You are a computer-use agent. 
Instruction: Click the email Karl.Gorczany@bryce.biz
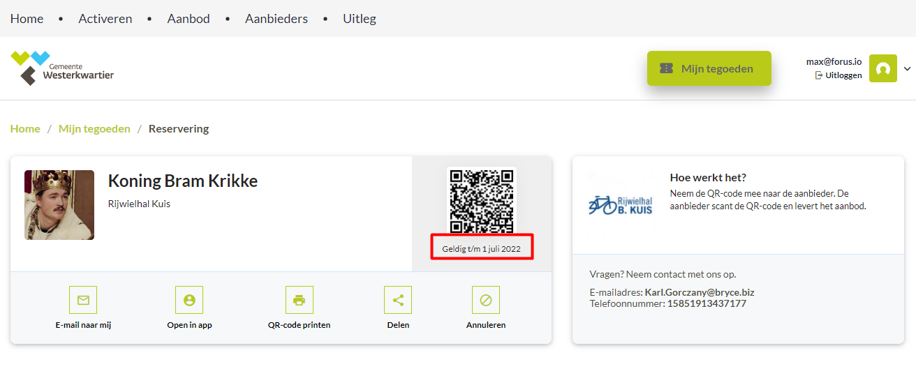click(700, 292)
